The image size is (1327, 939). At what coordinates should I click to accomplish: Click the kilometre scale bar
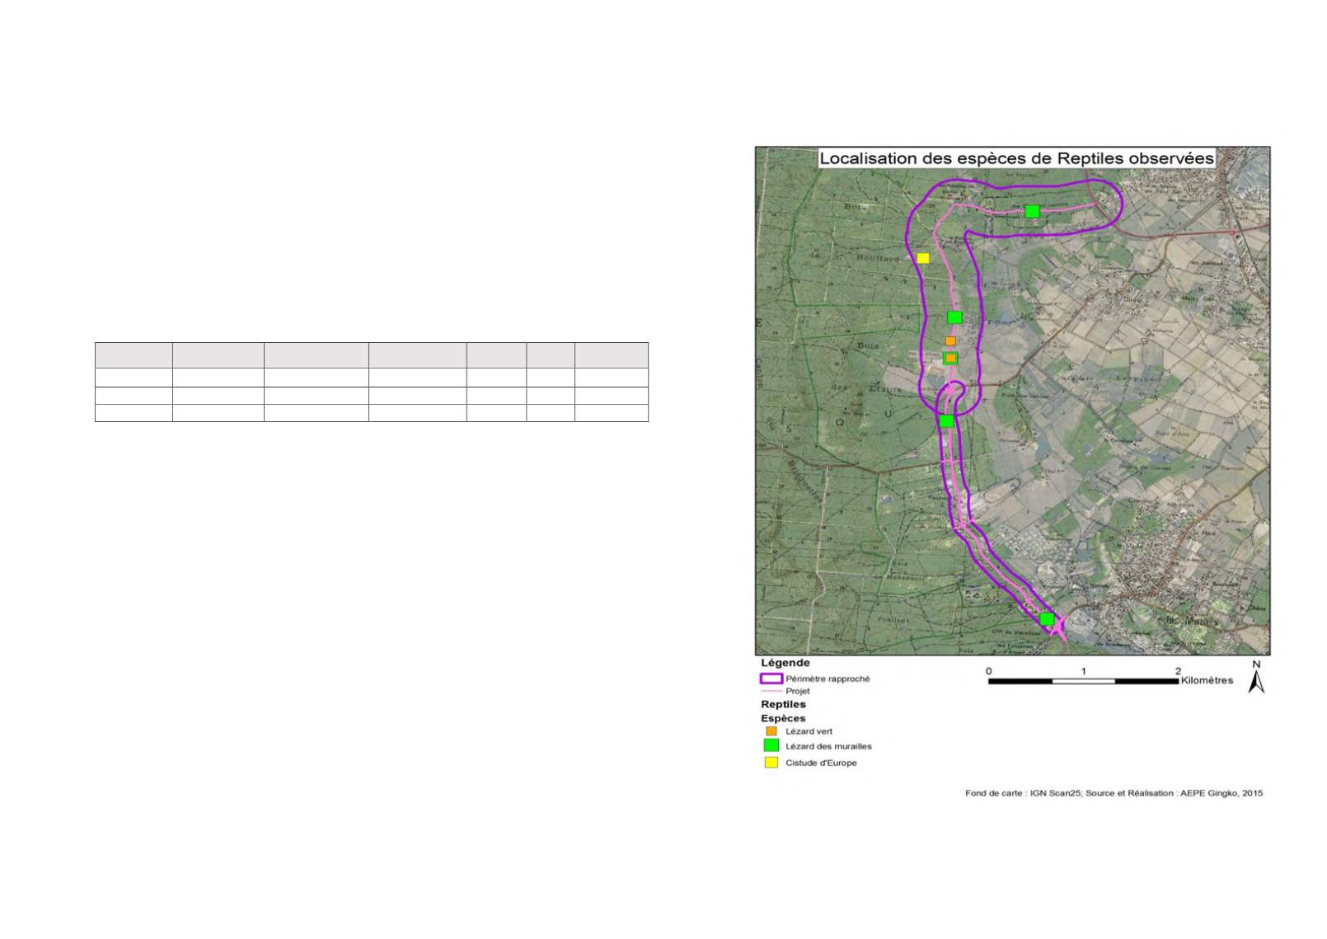1083,681
